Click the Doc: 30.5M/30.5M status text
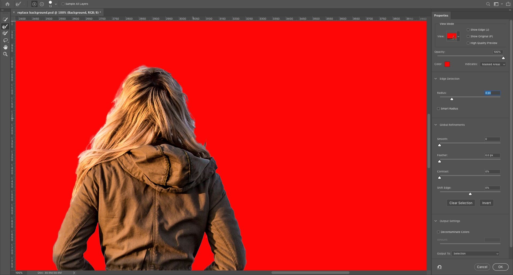This screenshot has height=275, width=513. pyautogui.click(x=50, y=273)
